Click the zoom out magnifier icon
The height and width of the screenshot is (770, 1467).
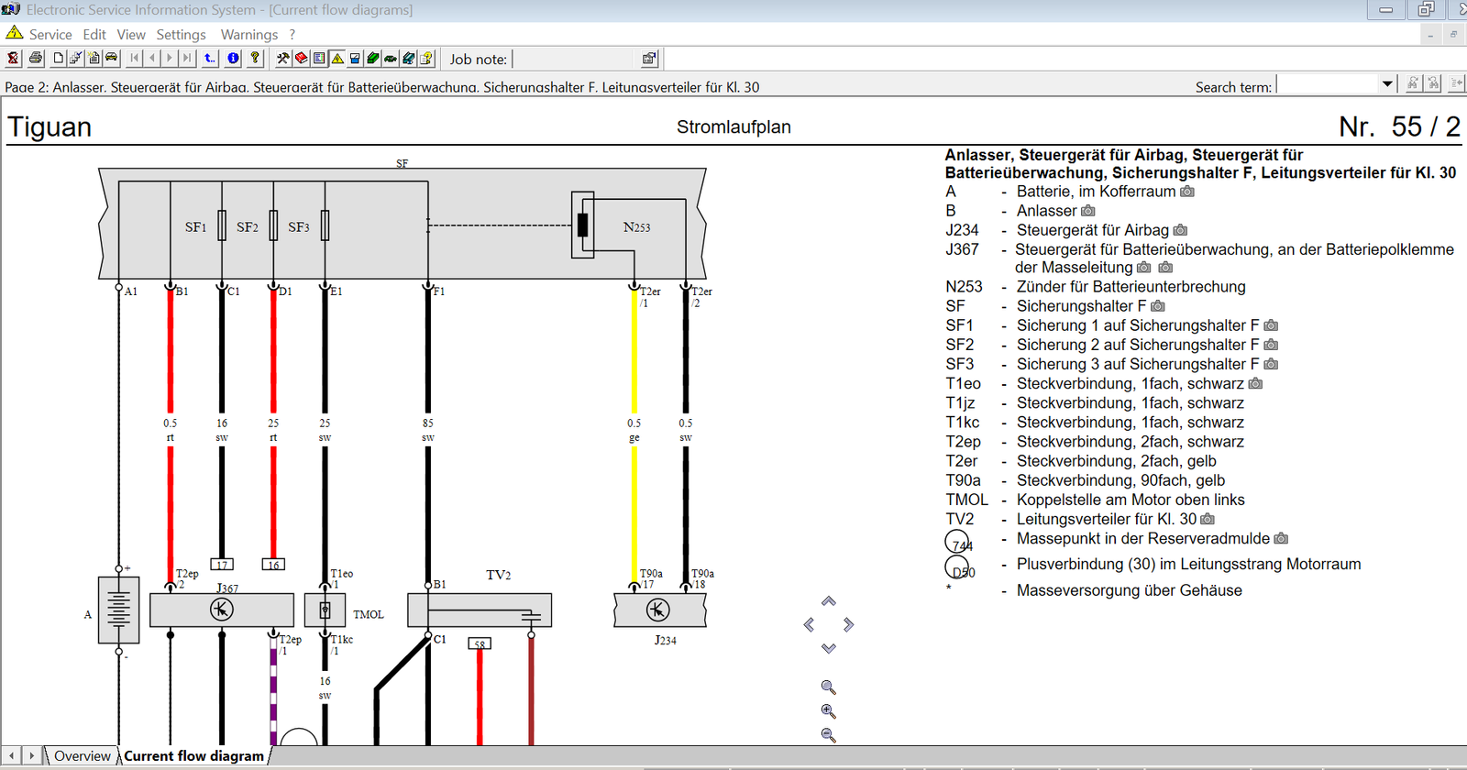pyautogui.click(x=829, y=735)
